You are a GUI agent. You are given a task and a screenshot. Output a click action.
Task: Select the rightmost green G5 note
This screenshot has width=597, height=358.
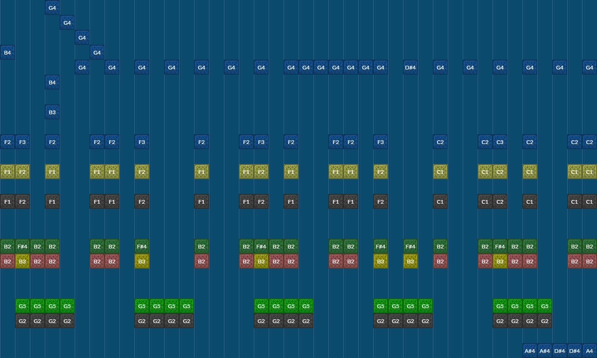[545, 306]
